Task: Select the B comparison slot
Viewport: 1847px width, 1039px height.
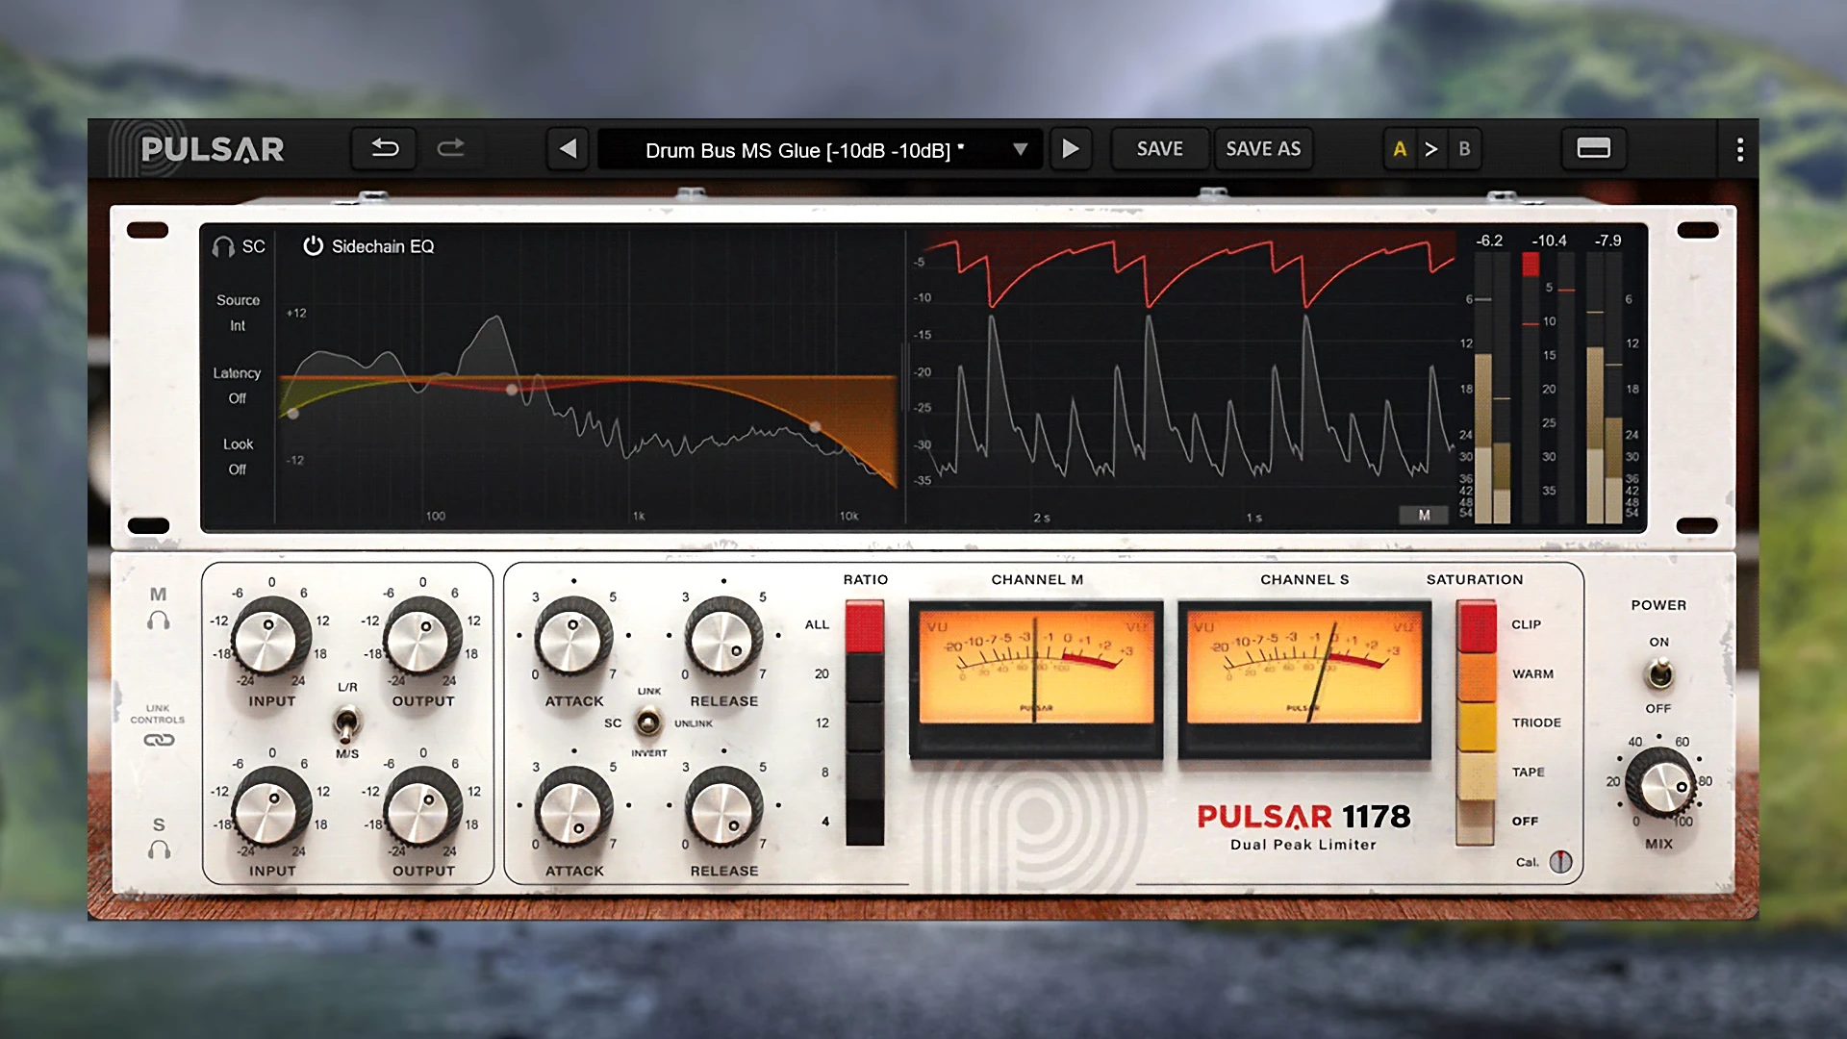Action: tap(1464, 149)
